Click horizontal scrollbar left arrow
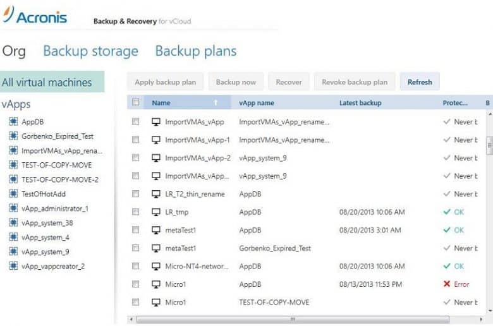 tap(131, 320)
